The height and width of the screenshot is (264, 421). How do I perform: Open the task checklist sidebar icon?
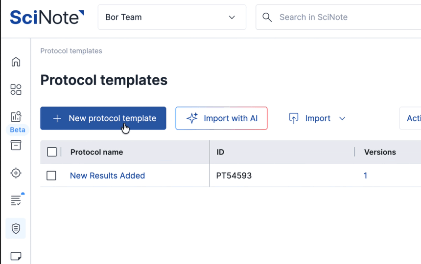point(16,200)
